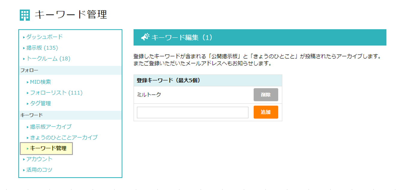Click the arrow marker before アカウント
The width and height of the screenshot is (416, 190).
coord(24,159)
